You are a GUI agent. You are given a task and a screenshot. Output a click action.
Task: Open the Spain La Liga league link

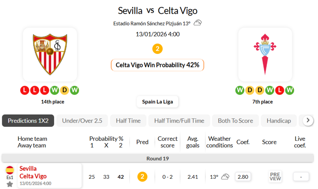tap(157, 101)
